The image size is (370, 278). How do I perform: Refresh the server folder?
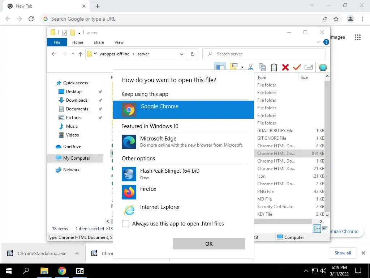tap(193, 54)
